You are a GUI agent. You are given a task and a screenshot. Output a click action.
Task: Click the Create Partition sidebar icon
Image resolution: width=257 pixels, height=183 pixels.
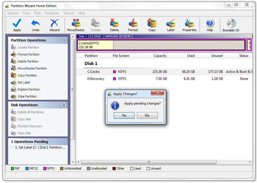14,47
